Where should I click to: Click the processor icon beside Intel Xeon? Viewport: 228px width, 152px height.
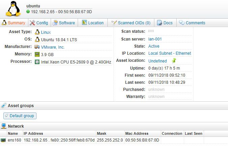tap(37, 62)
